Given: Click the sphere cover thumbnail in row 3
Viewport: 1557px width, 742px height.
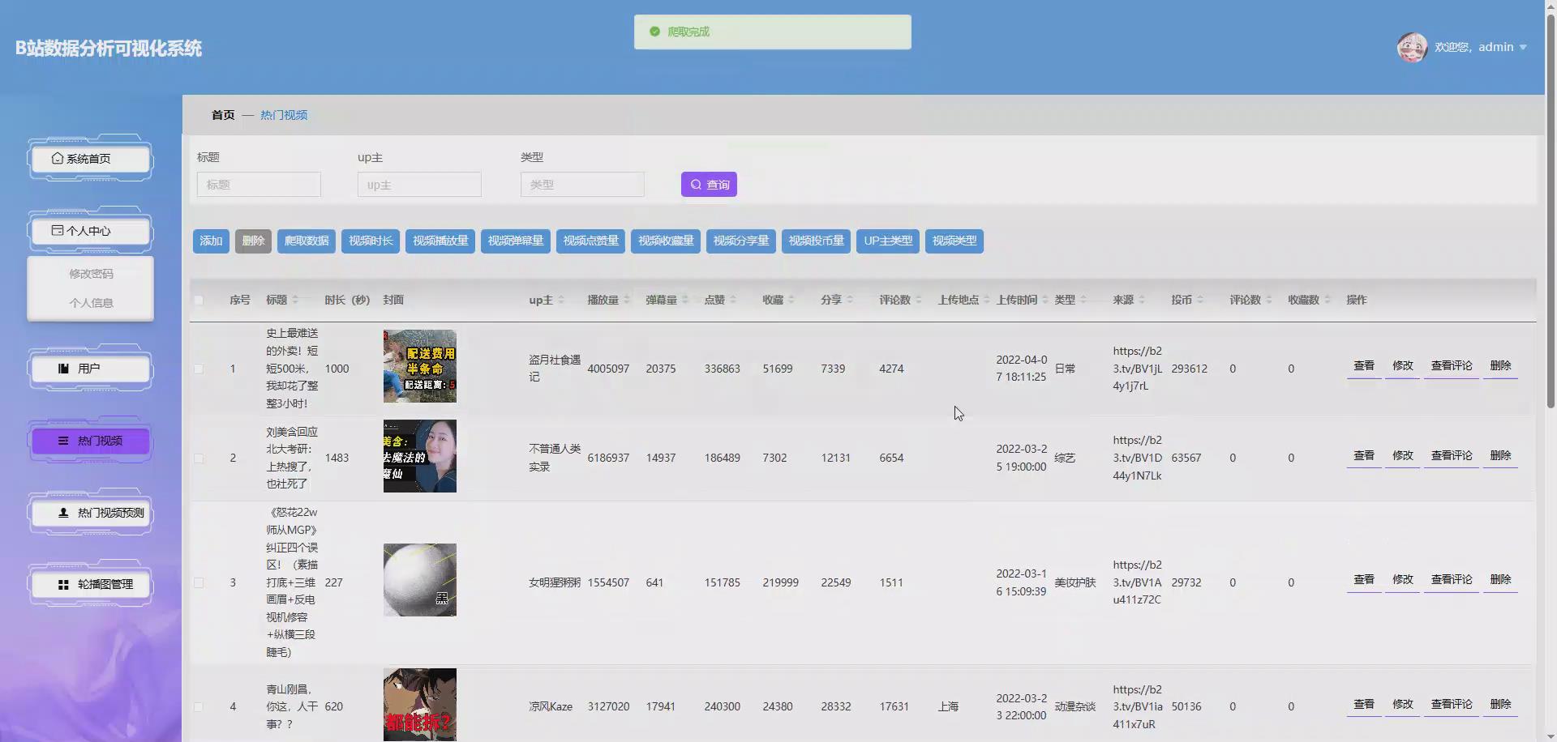Looking at the screenshot, I should [420, 580].
